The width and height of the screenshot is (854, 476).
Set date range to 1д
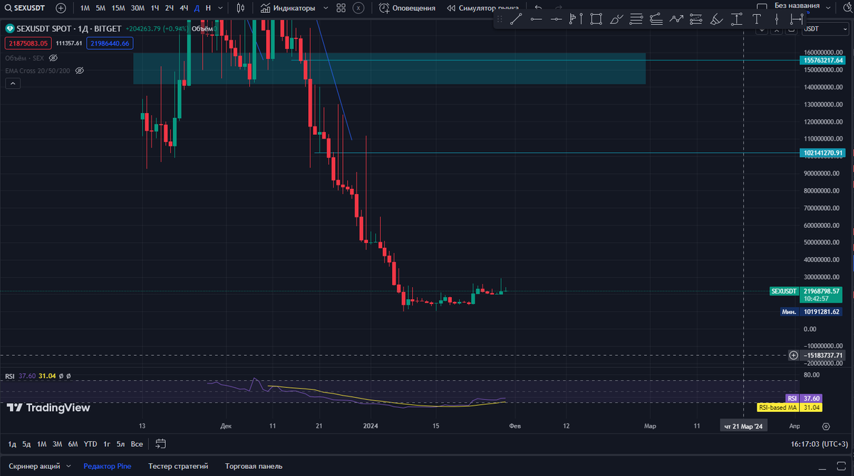12,444
